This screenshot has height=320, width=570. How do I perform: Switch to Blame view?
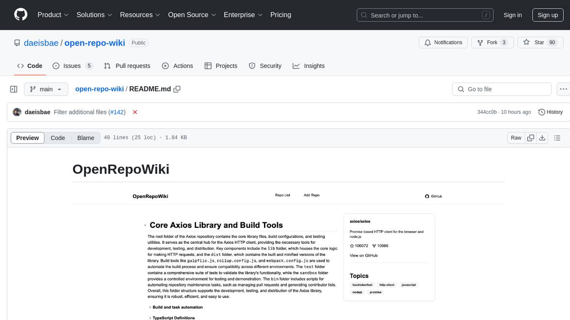point(85,138)
